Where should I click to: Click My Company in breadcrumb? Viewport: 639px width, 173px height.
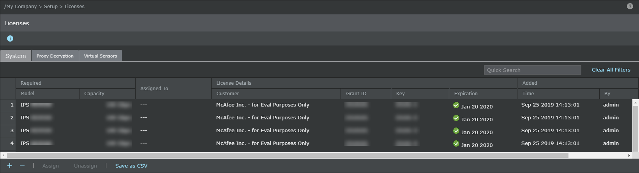click(x=21, y=6)
